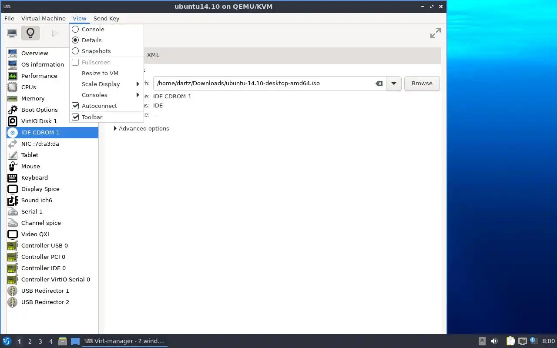Select the Memory module icon
The height and width of the screenshot is (348, 557).
click(x=13, y=98)
